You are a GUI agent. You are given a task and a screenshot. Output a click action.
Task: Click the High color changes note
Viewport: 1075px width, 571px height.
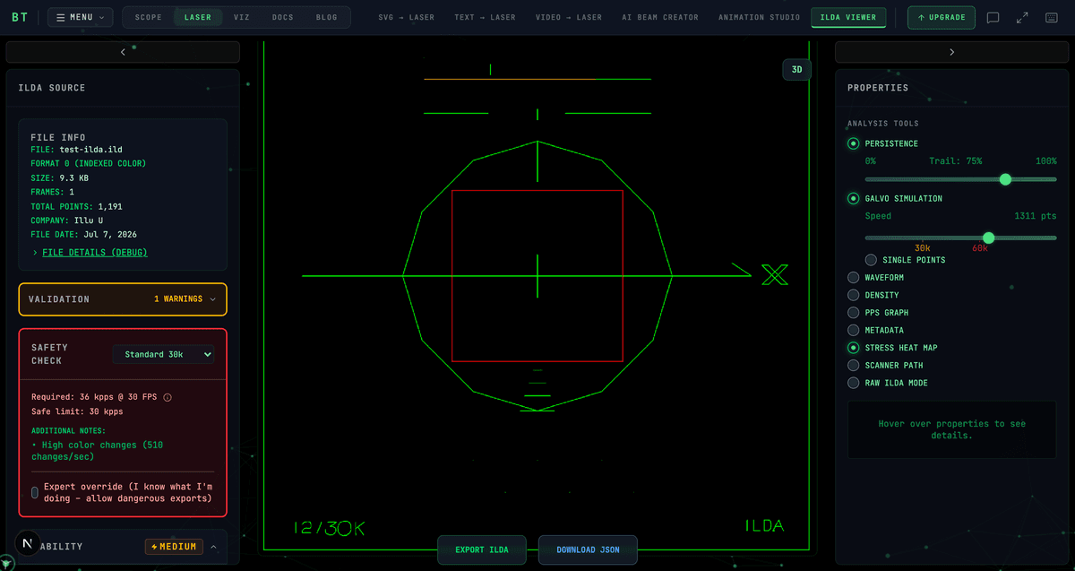point(97,451)
